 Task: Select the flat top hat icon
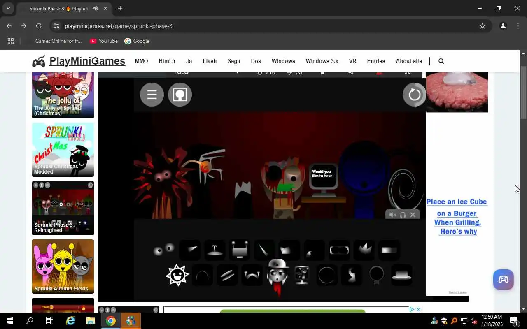click(401, 275)
